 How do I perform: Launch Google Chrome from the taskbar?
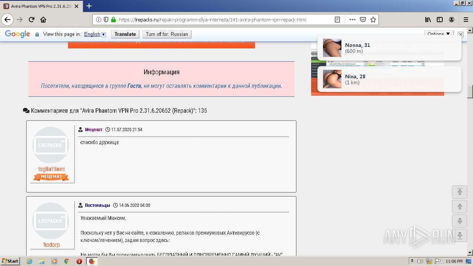click(67, 261)
